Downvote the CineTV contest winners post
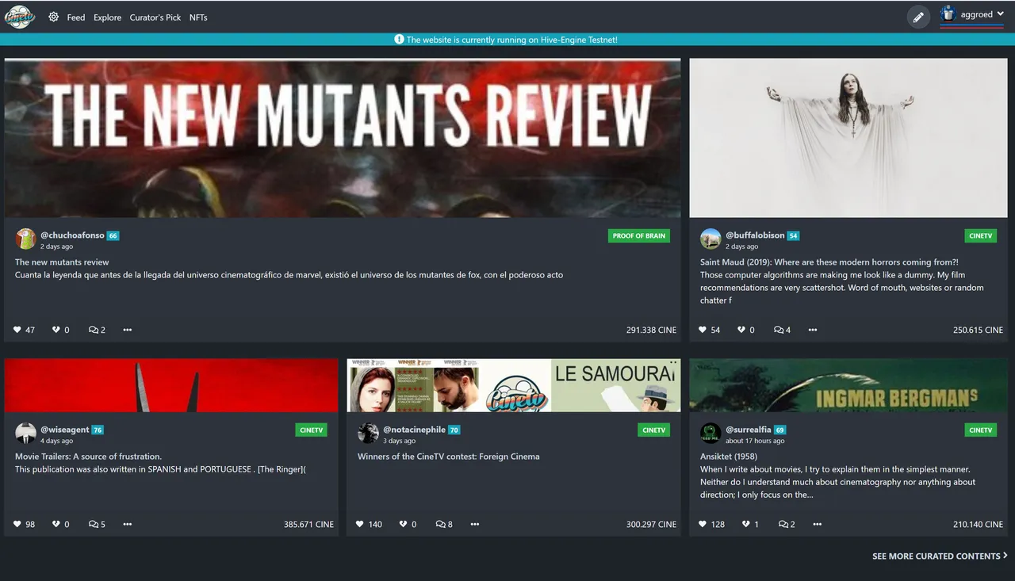 click(404, 524)
